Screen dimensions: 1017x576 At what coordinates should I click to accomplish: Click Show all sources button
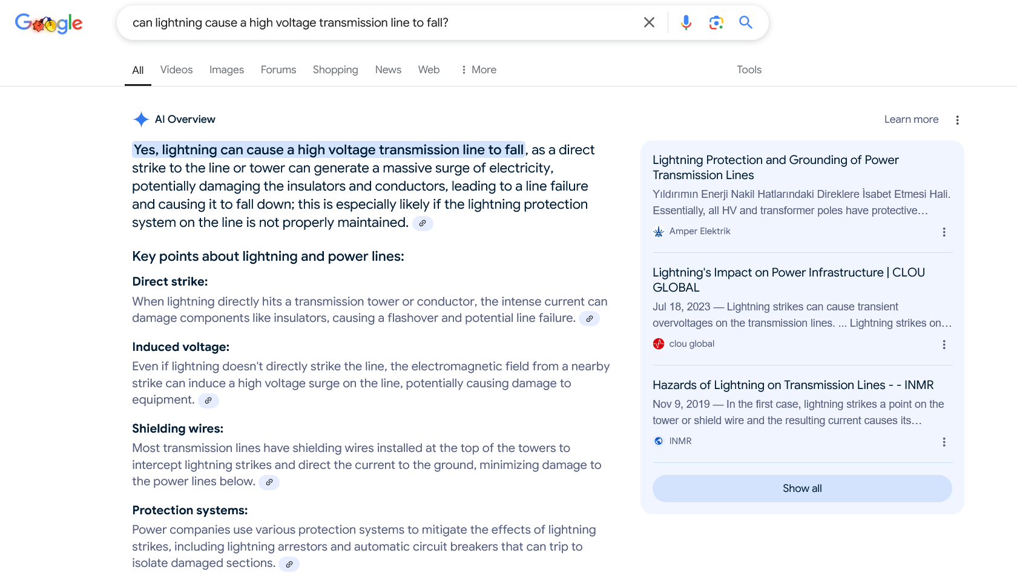[802, 488]
